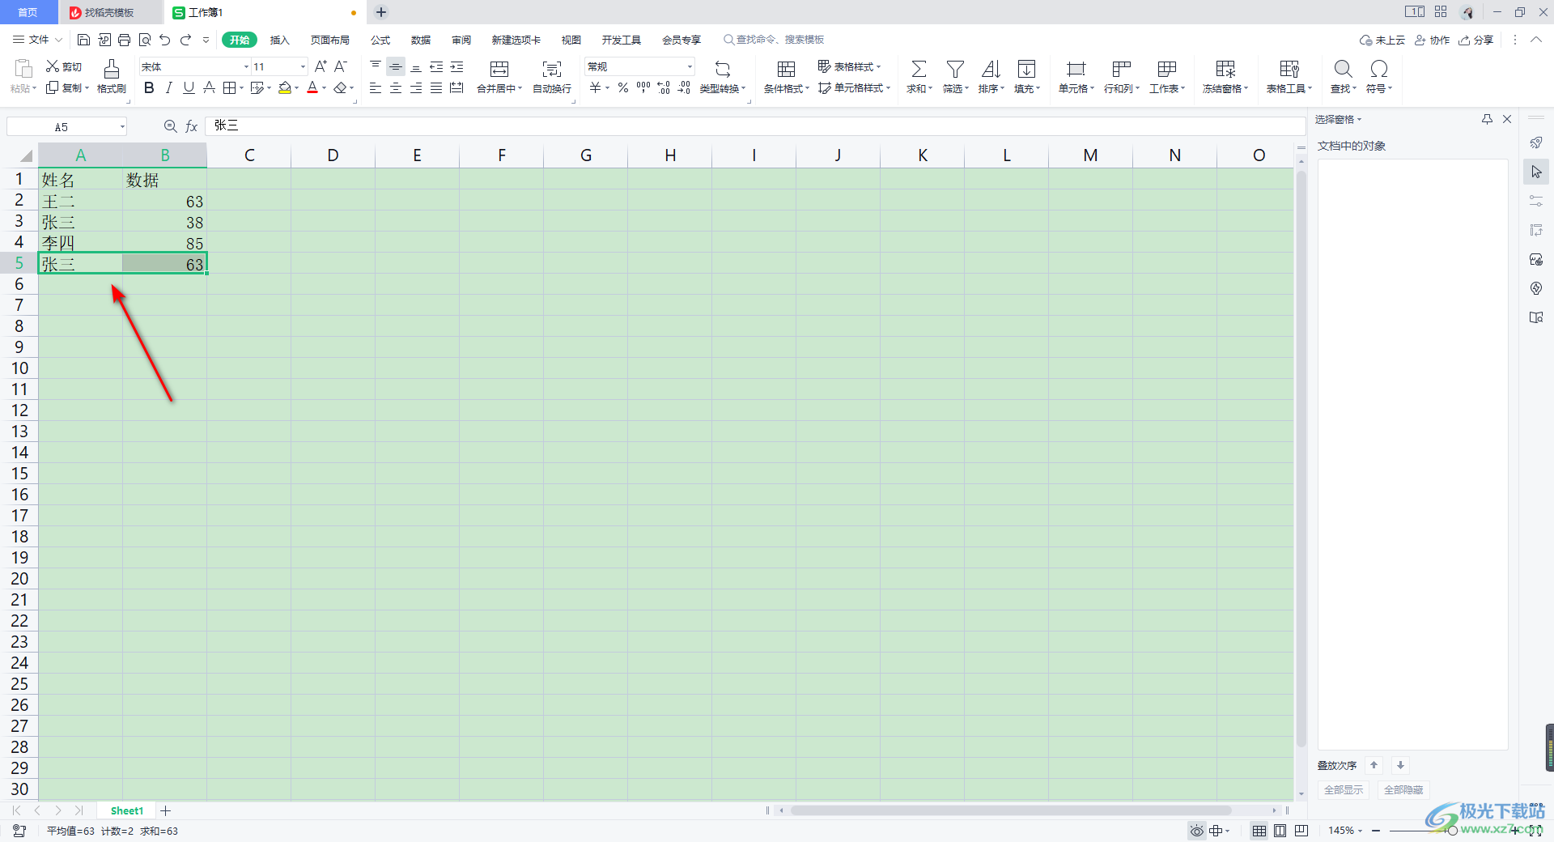The height and width of the screenshot is (842, 1554).
Task: Click the Print icon
Action: click(x=124, y=40)
